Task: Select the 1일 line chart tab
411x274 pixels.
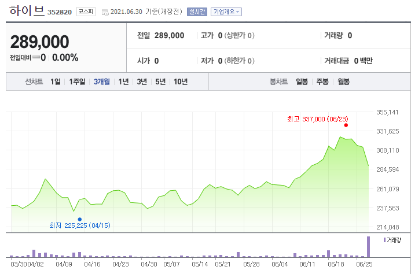Action: 56,82
